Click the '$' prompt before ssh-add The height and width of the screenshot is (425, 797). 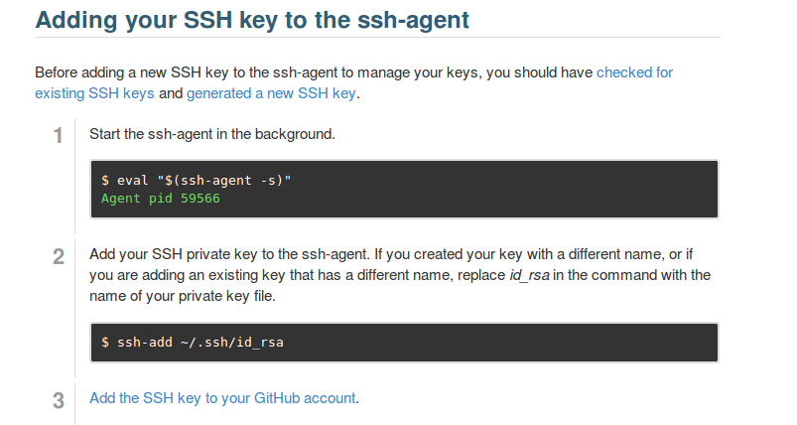(105, 343)
